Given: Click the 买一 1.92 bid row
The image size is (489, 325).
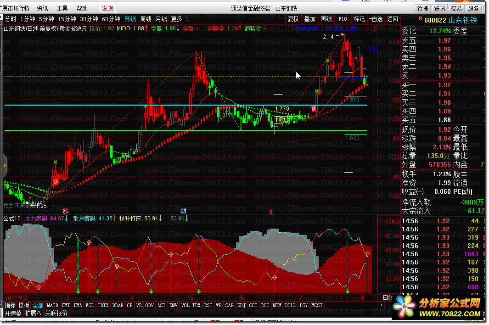Looking at the screenshot, I should (x=443, y=85).
